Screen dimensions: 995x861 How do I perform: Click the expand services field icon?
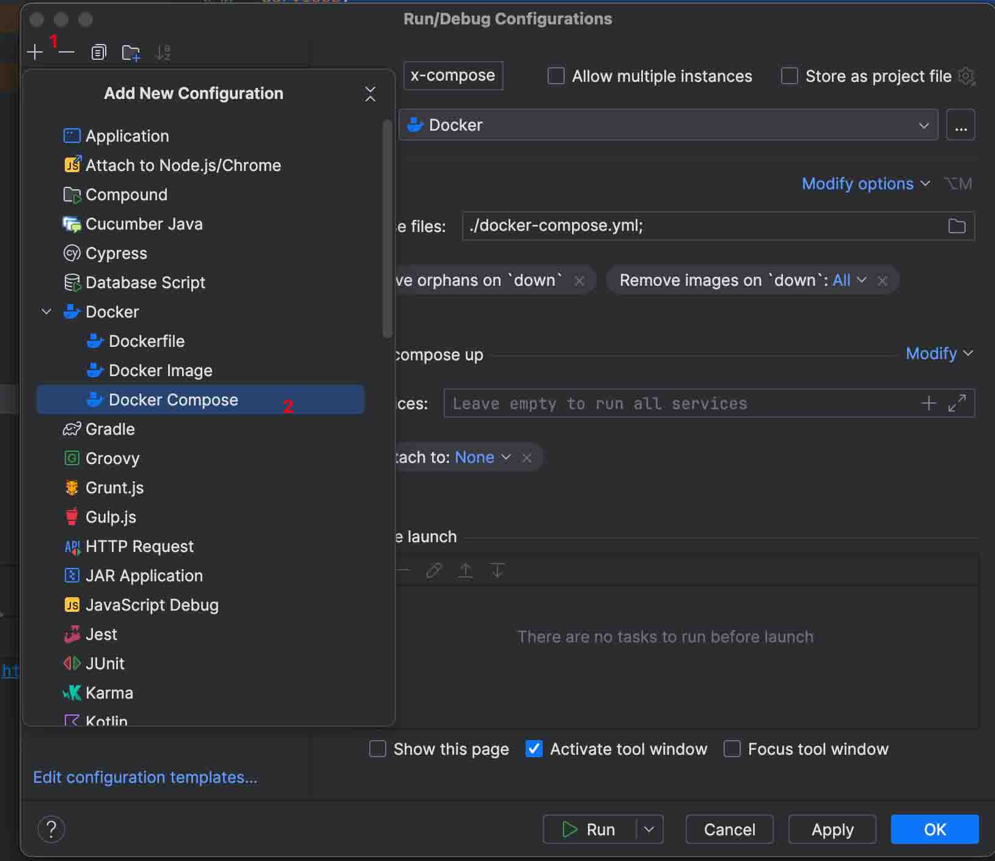point(956,403)
